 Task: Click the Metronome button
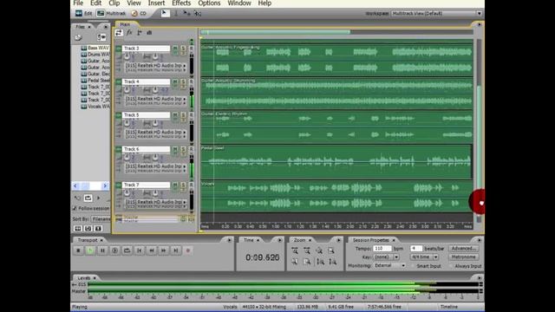pos(464,257)
